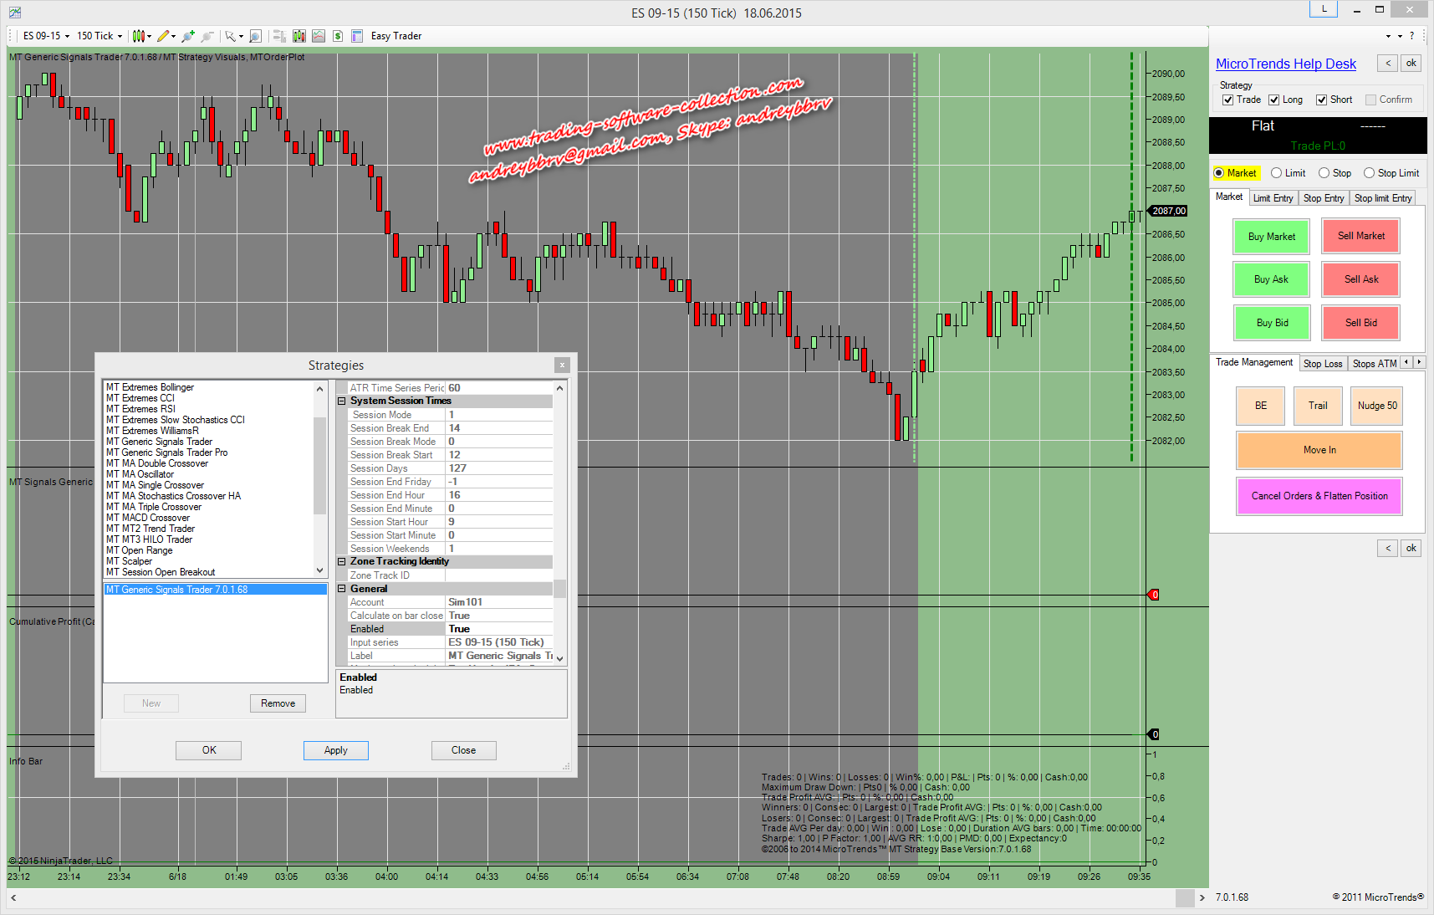Open the 150 Tick interval dropdown

pyautogui.click(x=100, y=36)
